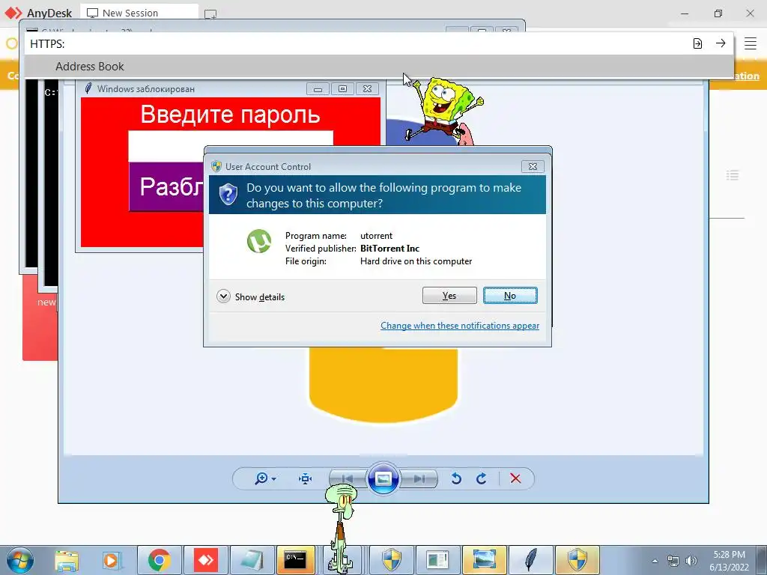Screen dimensions: 767x575
Task: Click the blue shield question icon in UAC header
Action: tap(228, 195)
